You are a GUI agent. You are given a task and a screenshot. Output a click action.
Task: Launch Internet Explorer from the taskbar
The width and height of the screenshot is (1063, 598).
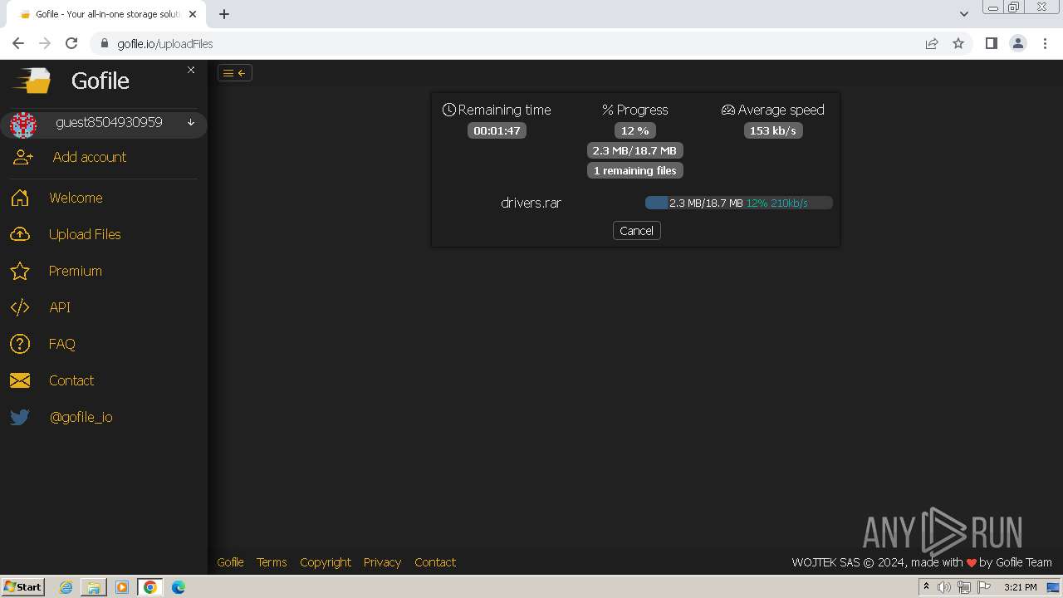pos(66,587)
